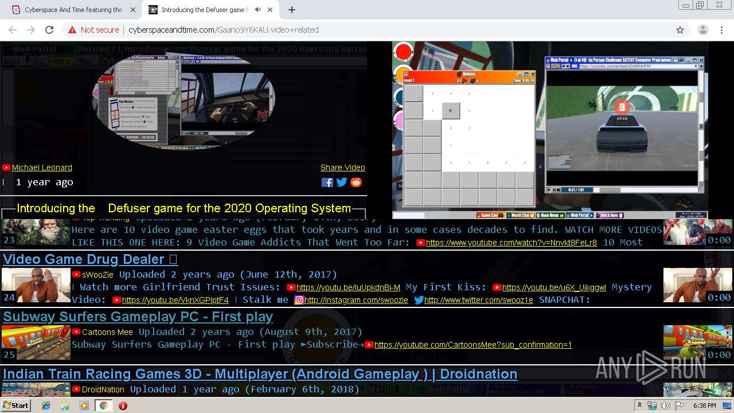Close the Cyberspace And Time tab
The image size is (734, 413).
[132, 10]
